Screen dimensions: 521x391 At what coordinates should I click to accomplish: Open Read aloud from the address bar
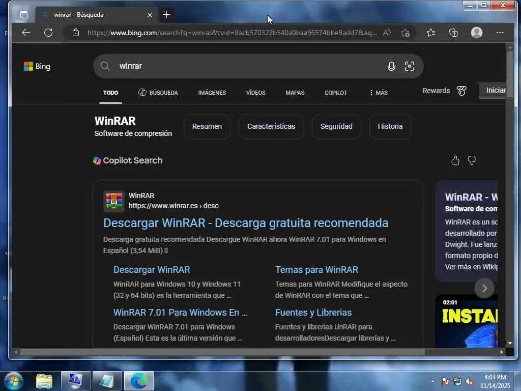[387, 33]
